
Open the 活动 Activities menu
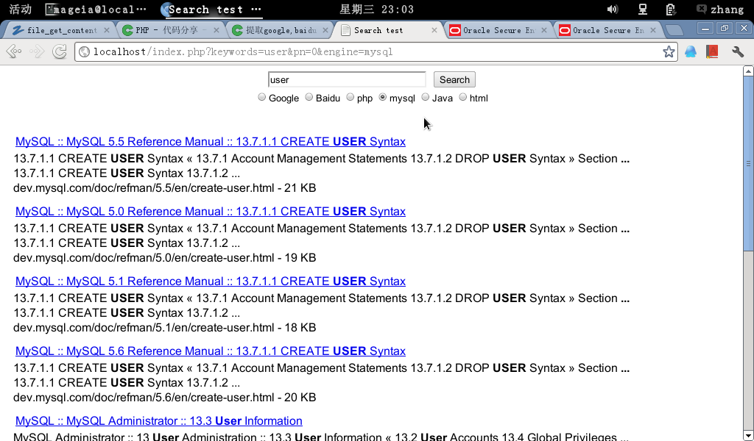20,10
